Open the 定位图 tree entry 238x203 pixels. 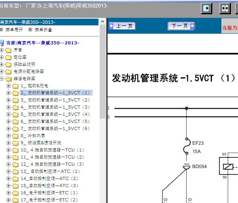click(20, 57)
